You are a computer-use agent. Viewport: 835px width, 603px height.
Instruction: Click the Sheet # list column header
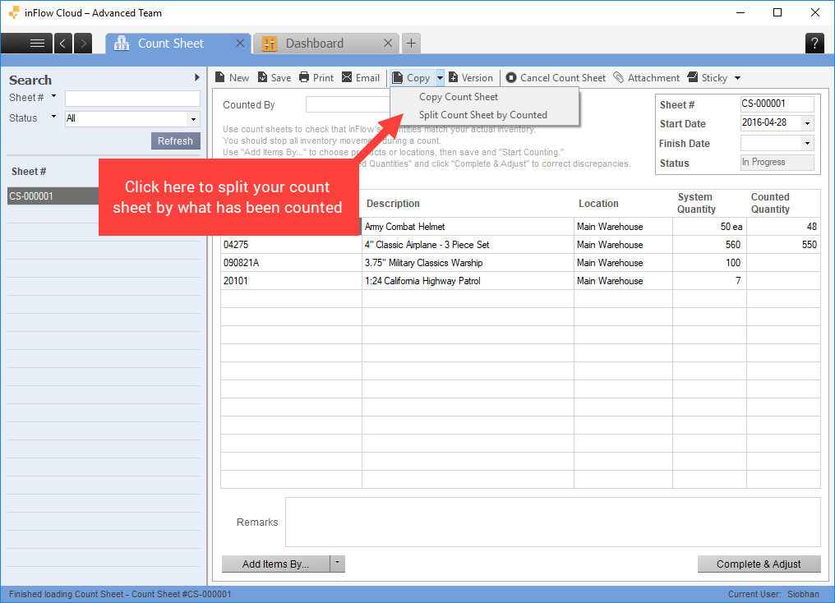(x=29, y=172)
